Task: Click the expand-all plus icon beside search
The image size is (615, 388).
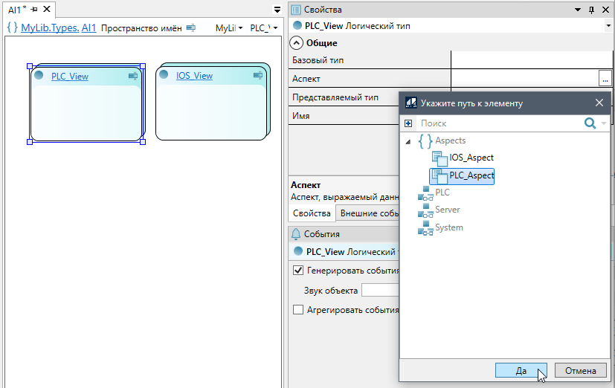Action: pyautogui.click(x=408, y=123)
